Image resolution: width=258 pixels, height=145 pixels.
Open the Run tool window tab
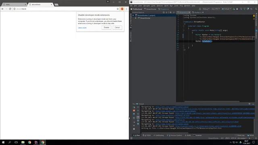point(137,135)
